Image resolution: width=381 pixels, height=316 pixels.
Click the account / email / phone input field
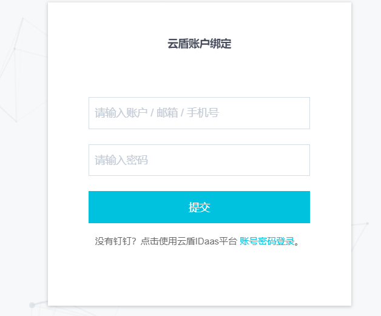(199, 113)
